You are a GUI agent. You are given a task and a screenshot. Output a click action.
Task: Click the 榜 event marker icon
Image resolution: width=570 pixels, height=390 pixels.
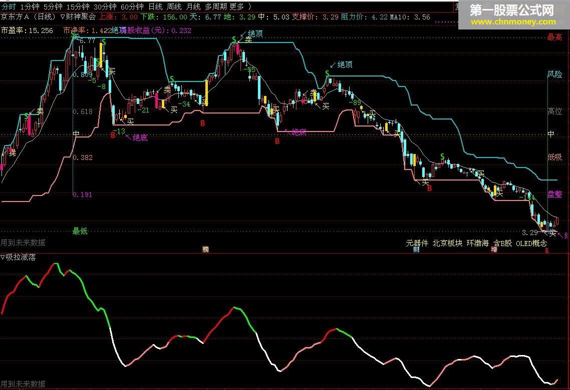(x=206, y=249)
